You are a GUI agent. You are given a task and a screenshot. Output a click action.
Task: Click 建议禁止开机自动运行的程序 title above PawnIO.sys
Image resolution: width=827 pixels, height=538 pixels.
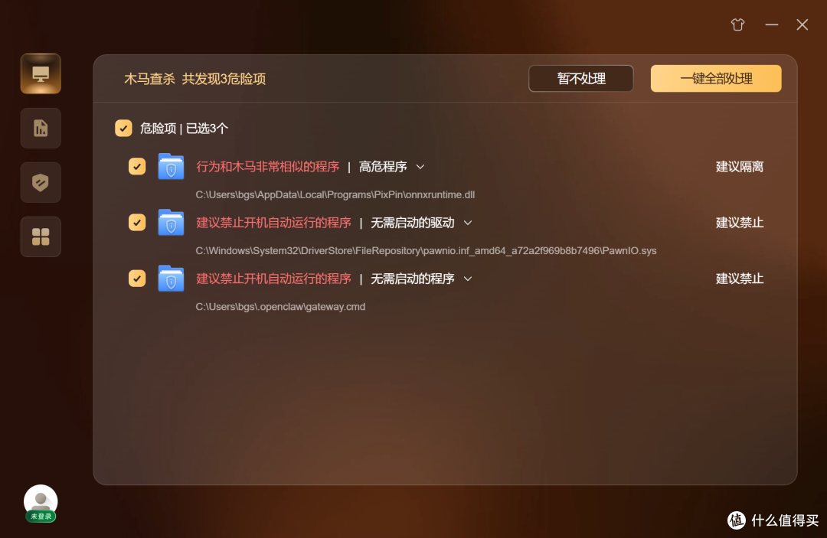click(x=273, y=223)
